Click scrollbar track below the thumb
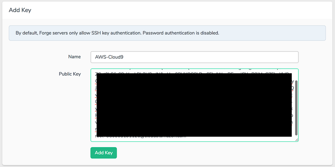Screen dimensions: 335x167 point(296,137)
